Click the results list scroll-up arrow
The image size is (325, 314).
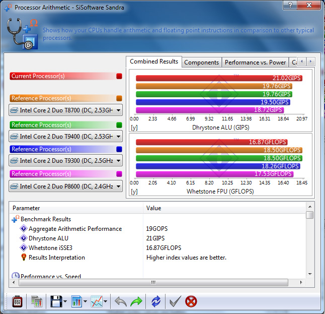310,207
